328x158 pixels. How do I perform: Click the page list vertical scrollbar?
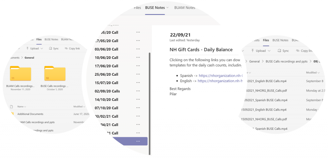click(150, 95)
